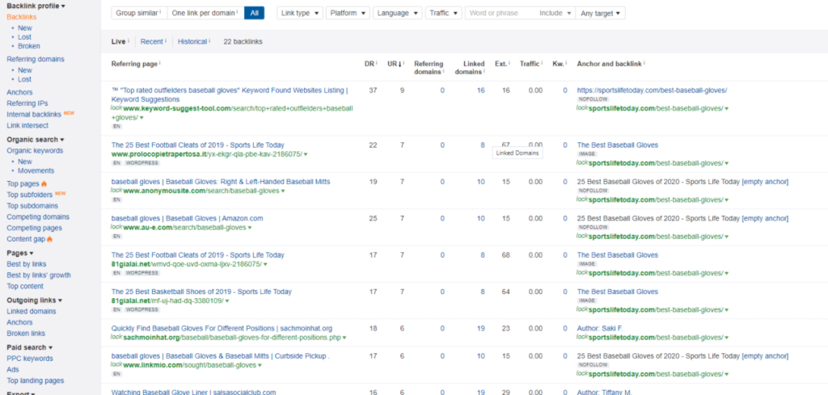Screen dimensions: 828x395
Task: Switch to the Recent backlinks tab
Action: (x=151, y=42)
